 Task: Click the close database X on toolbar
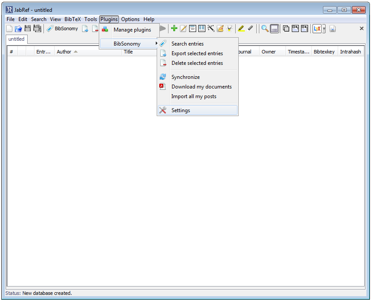(x=362, y=28)
